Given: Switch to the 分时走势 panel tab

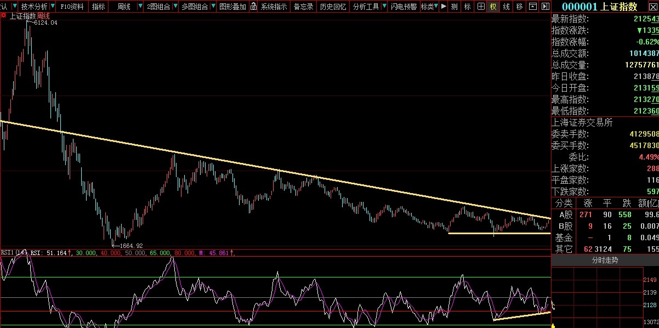Looking at the screenshot, I should click(605, 261).
